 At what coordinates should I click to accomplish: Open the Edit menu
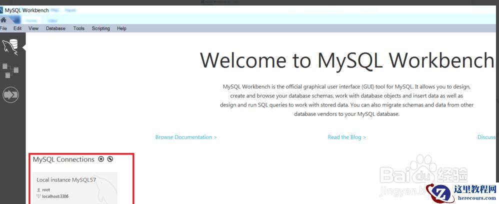tap(17, 28)
